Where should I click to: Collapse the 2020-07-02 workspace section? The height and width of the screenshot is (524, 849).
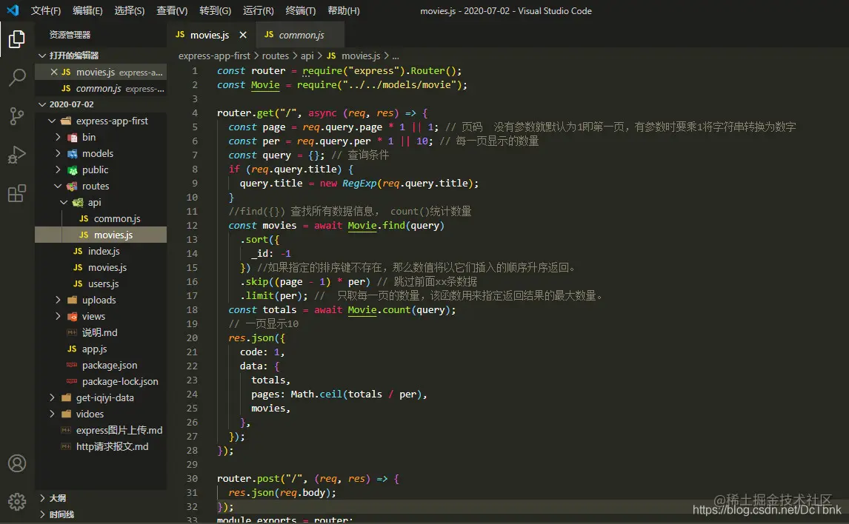42,104
